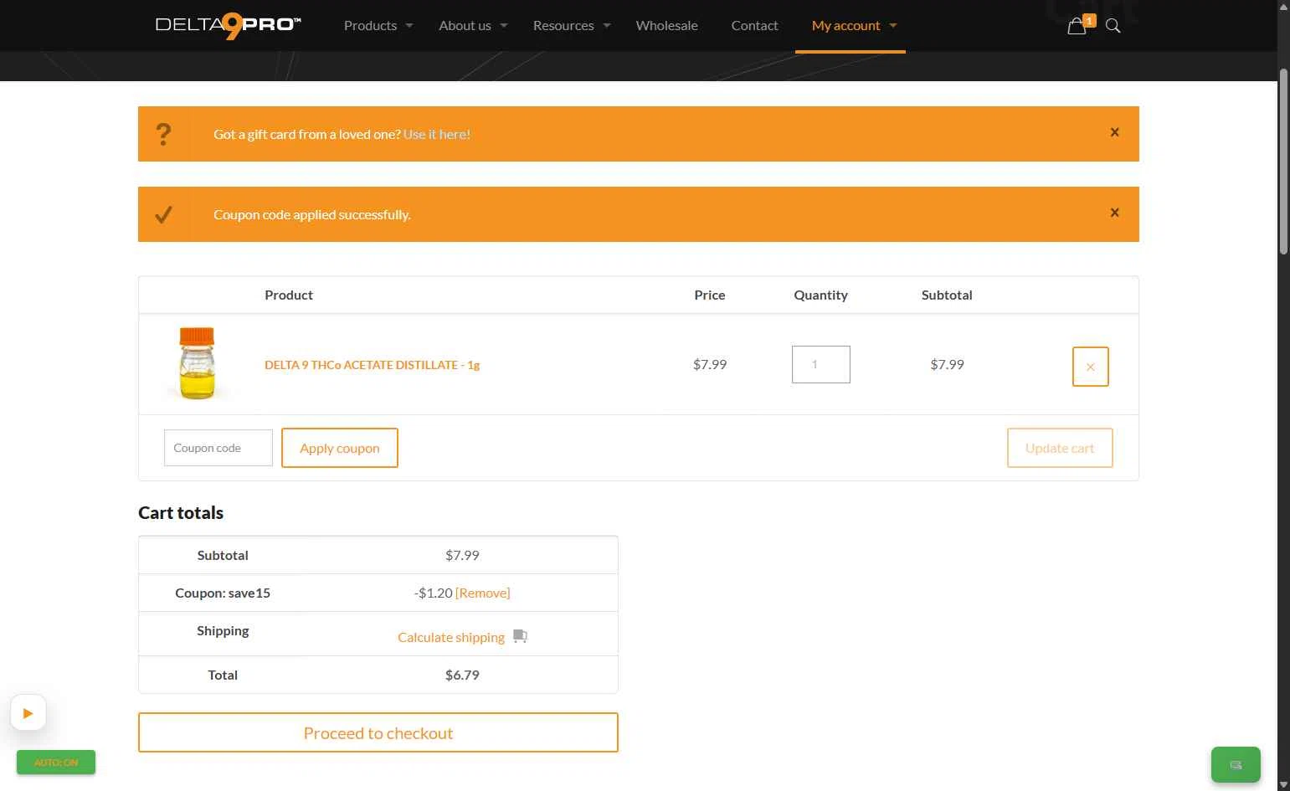This screenshot has height=791, width=1290.
Task: Follow the 'Use it here!' gift card link
Action: coord(437,134)
